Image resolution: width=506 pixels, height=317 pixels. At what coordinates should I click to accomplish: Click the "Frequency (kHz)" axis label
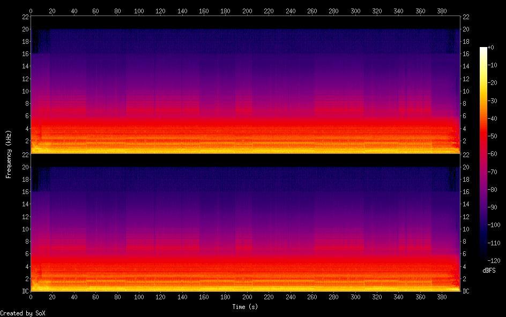coord(9,154)
